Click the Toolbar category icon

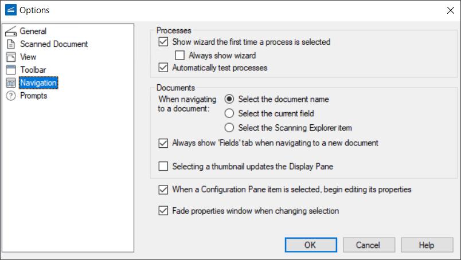point(11,70)
